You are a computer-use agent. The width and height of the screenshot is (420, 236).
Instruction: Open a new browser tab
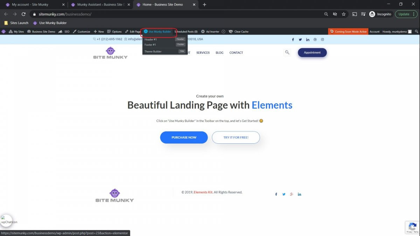pyautogui.click(x=204, y=5)
